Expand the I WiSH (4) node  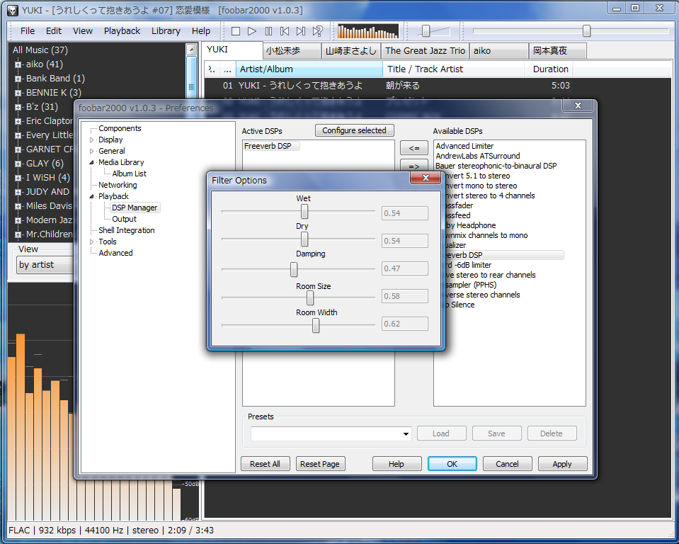[18, 178]
